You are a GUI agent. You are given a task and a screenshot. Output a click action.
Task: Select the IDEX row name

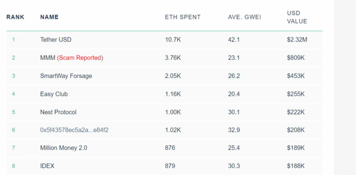(x=47, y=166)
